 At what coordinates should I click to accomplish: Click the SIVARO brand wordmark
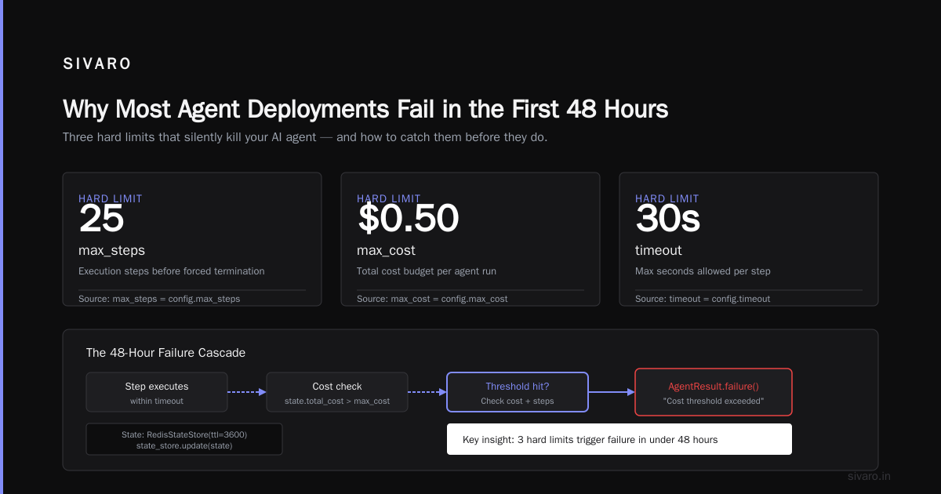point(97,64)
